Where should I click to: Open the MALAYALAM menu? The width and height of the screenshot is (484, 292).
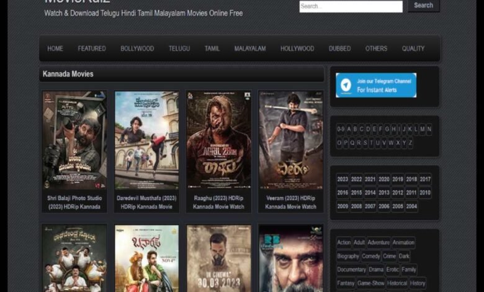250,48
